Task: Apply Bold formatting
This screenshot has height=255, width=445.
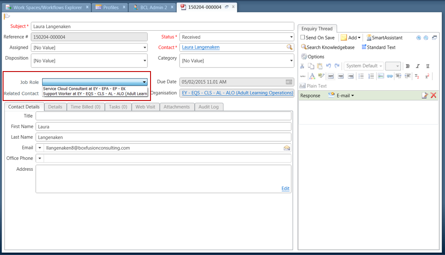Action: click(x=408, y=66)
